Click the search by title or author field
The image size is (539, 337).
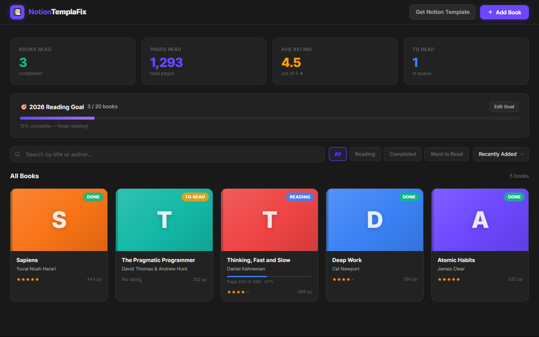[x=167, y=154]
